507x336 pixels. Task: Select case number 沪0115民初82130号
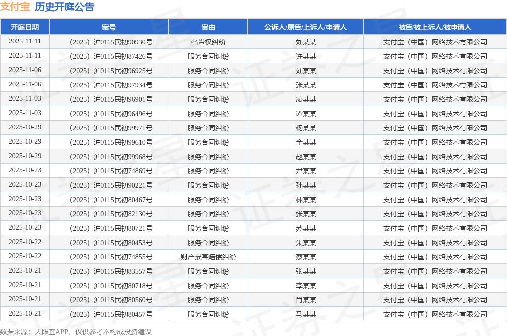(x=111, y=214)
